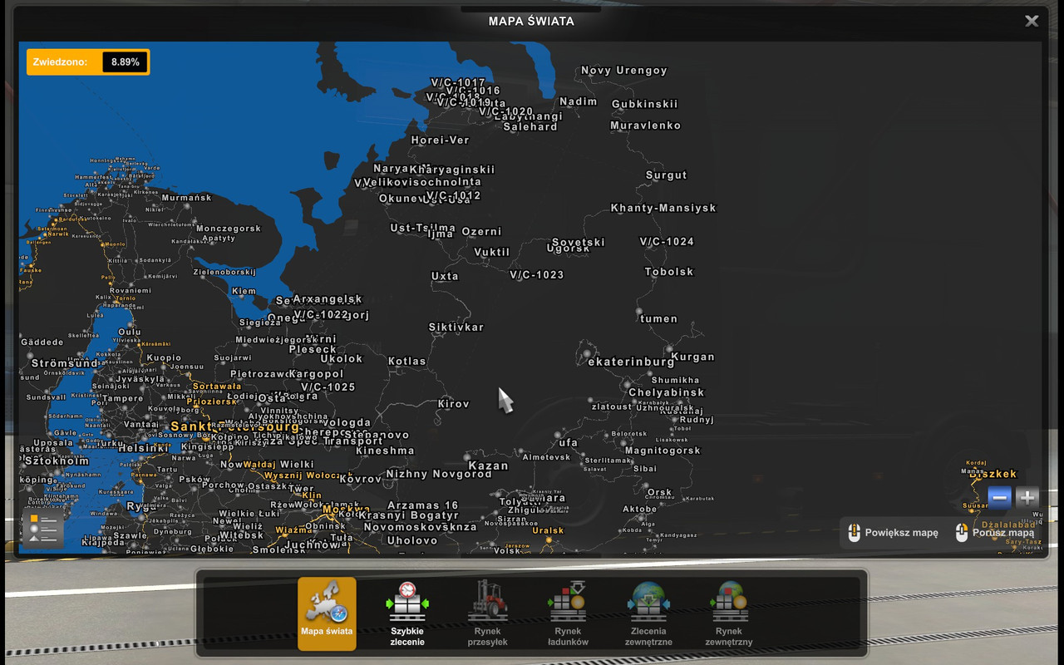The image size is (1064, 665).
Task: Select Strömsund on the map
Action: (65, 363)
